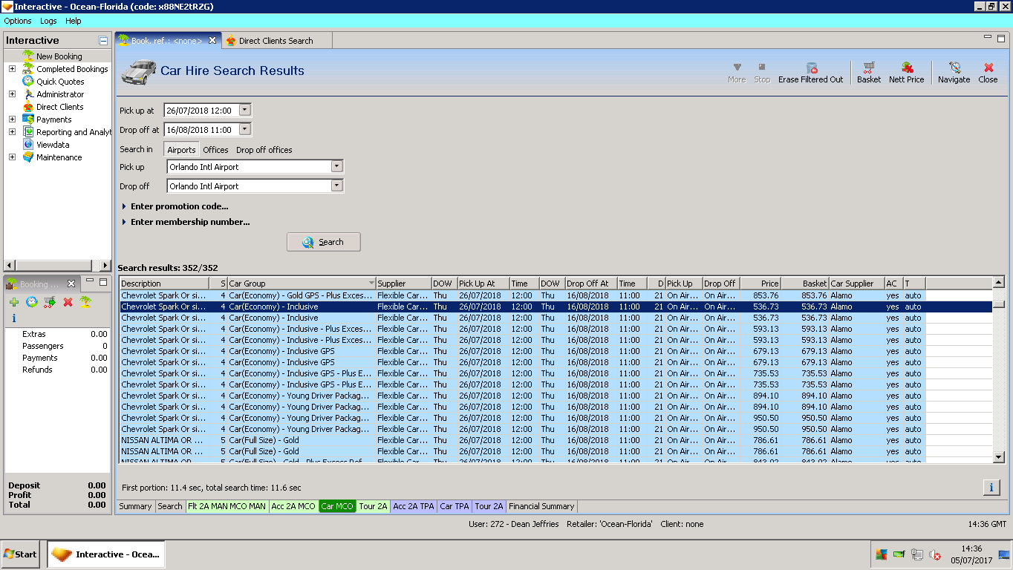Select the Offices search option
The width and height of the screenshot is (1013, 570).
[215, 150]
